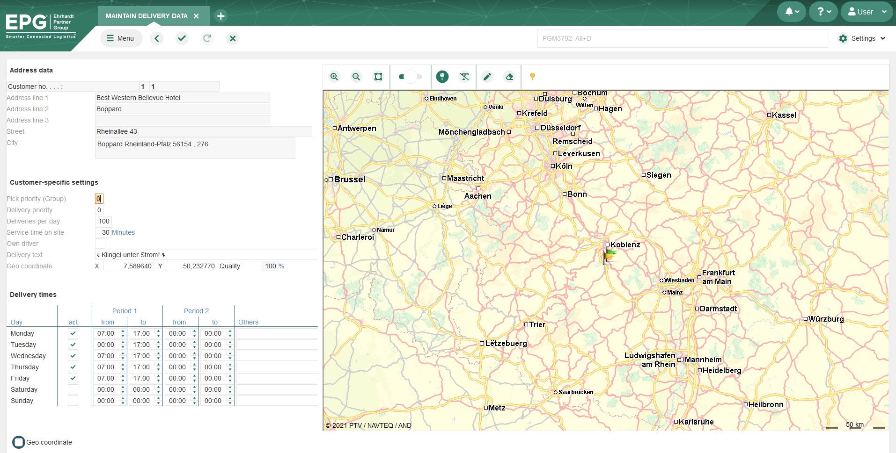The height and width of the screenshot is (453, 896).
Task: Select the zoom in tool on the map
Action: point(334,76)
